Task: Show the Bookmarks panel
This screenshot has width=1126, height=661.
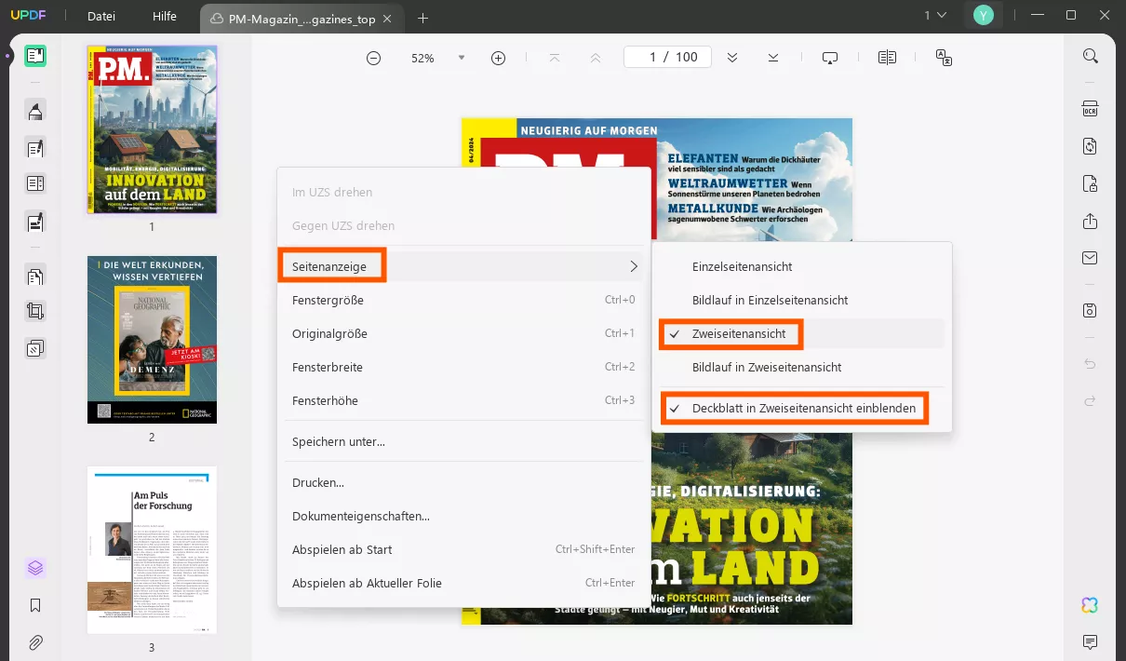Action: click(x=35, y=605)
